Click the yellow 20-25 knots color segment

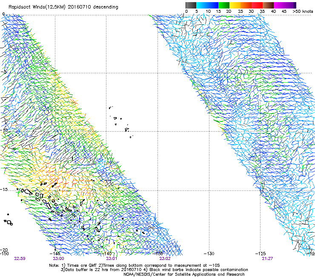(235, 5)
